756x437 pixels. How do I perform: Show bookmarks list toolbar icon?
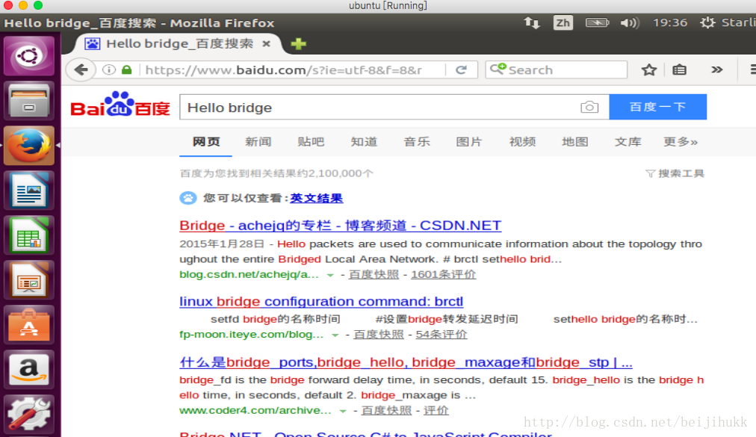(x=679, y=70)
